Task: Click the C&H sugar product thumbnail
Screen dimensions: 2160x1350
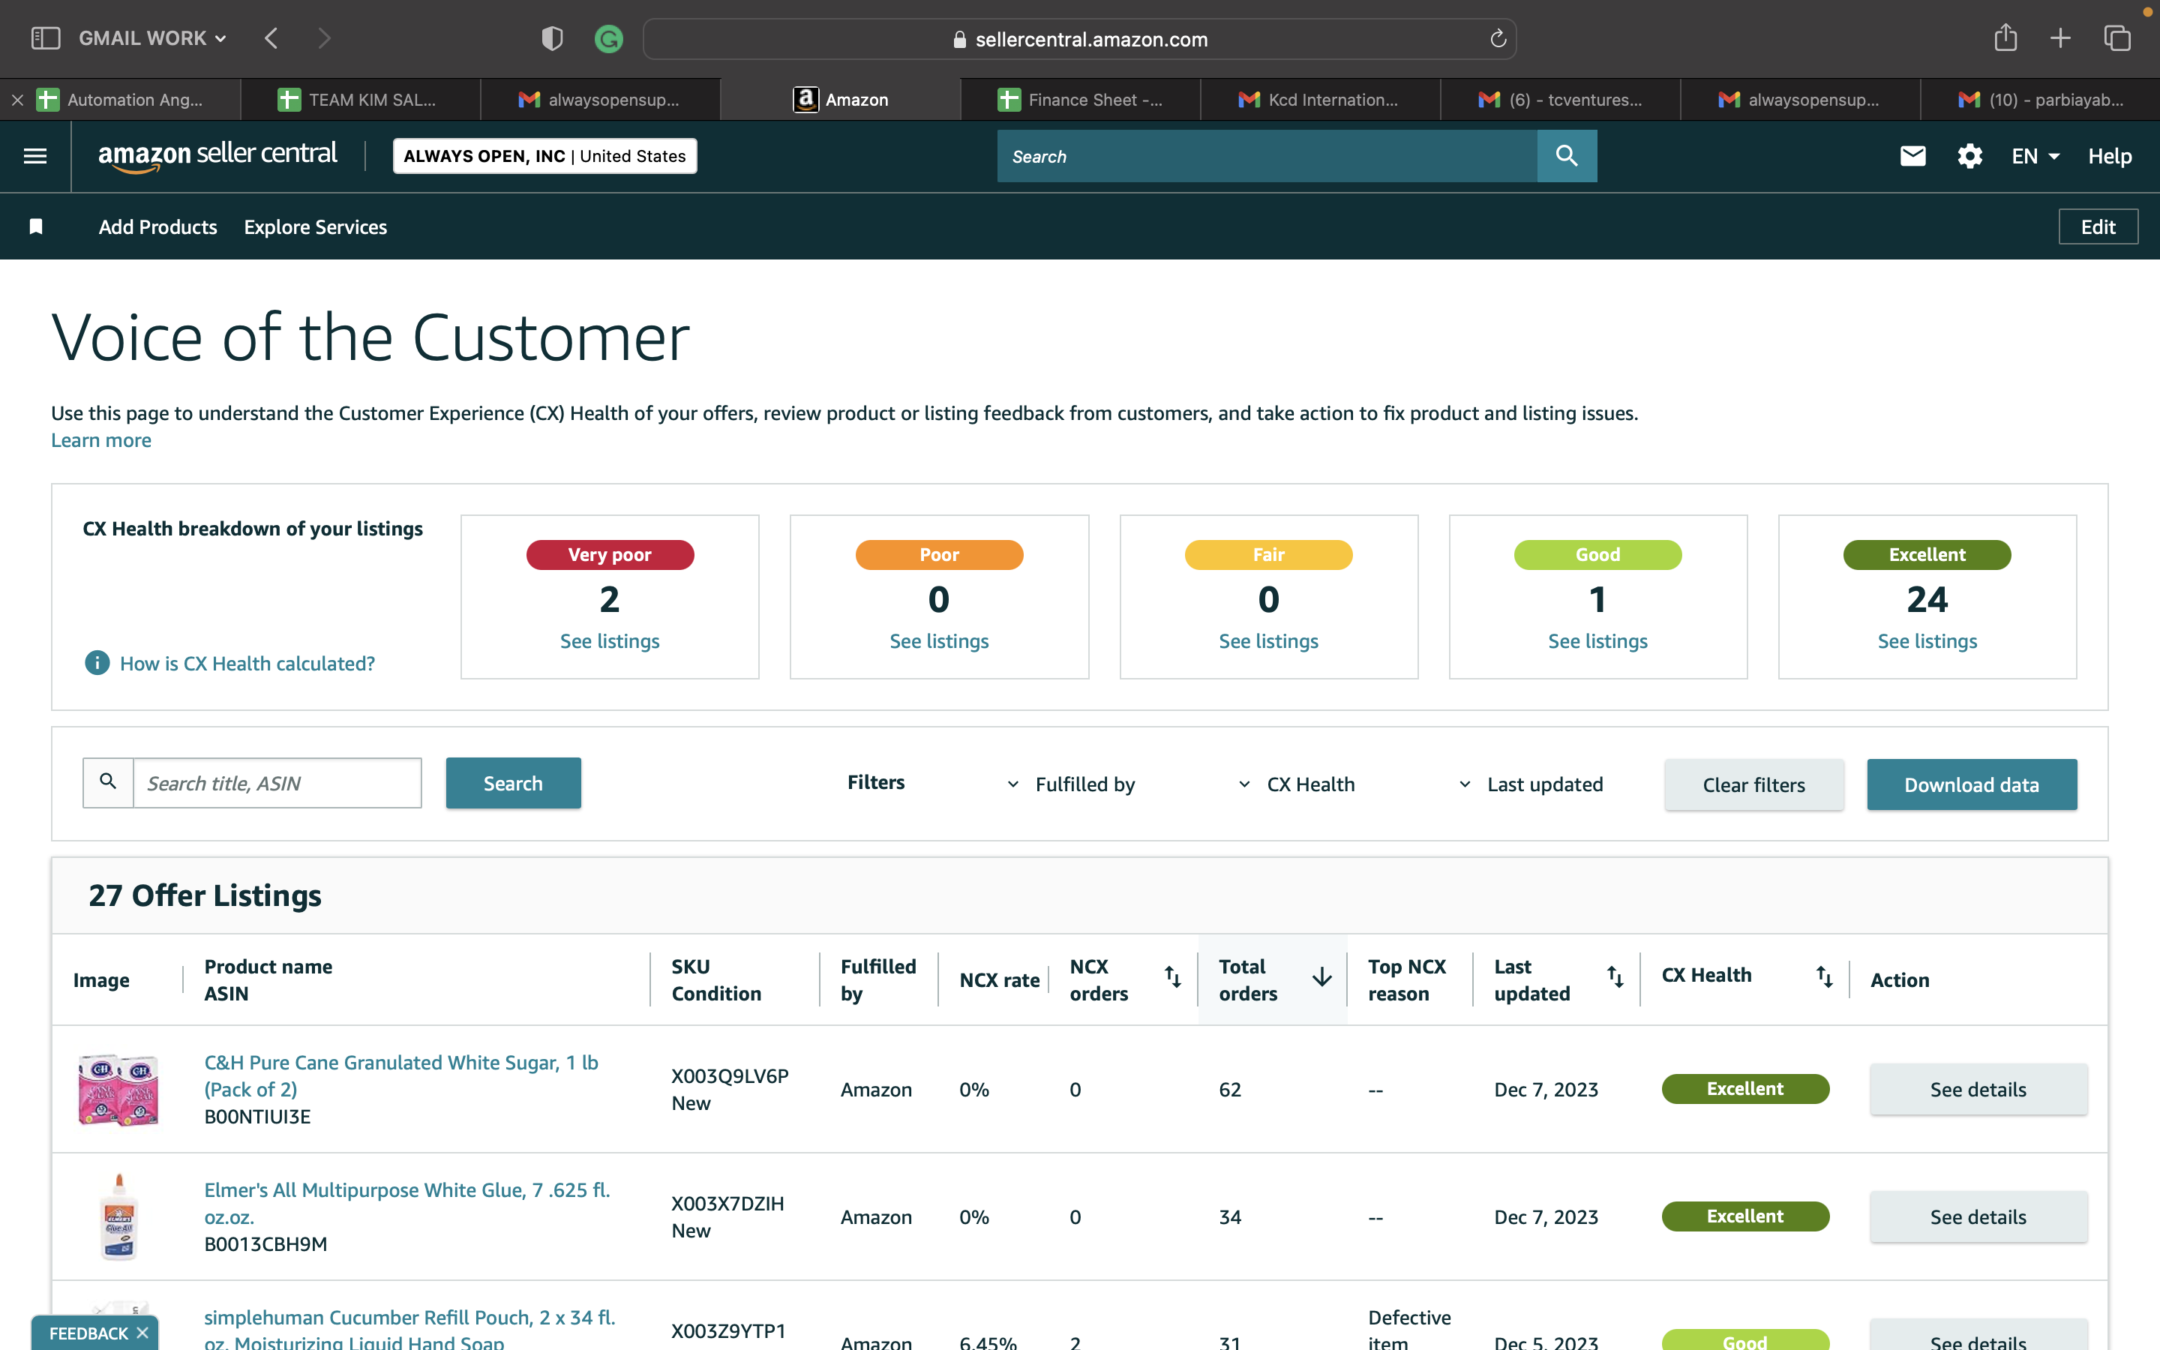Action: point(118,1089)
